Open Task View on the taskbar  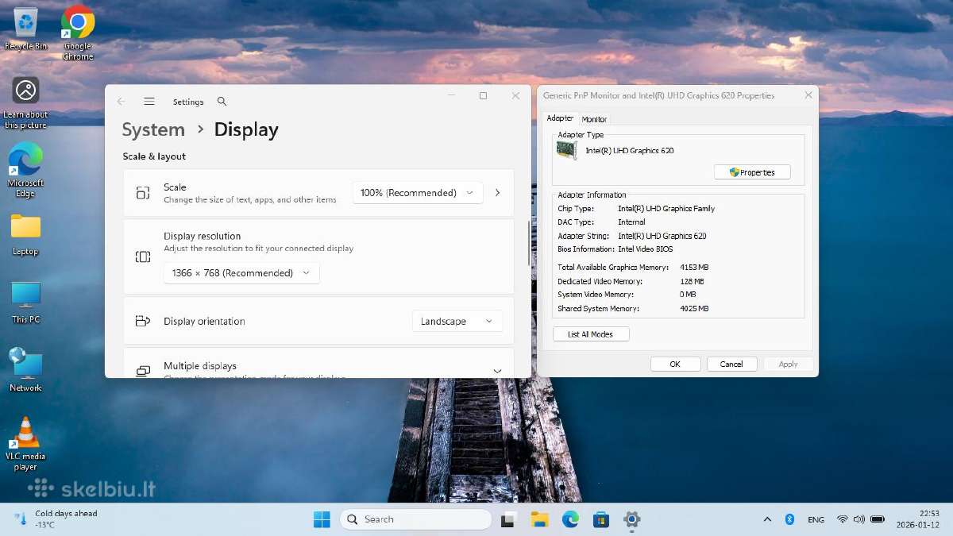tap(509, 519)
